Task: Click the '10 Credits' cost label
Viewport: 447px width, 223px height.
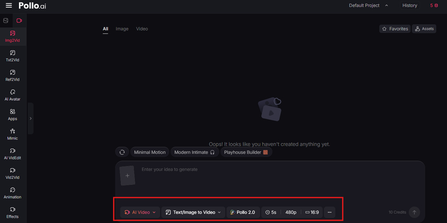Action: click(397, 212)
